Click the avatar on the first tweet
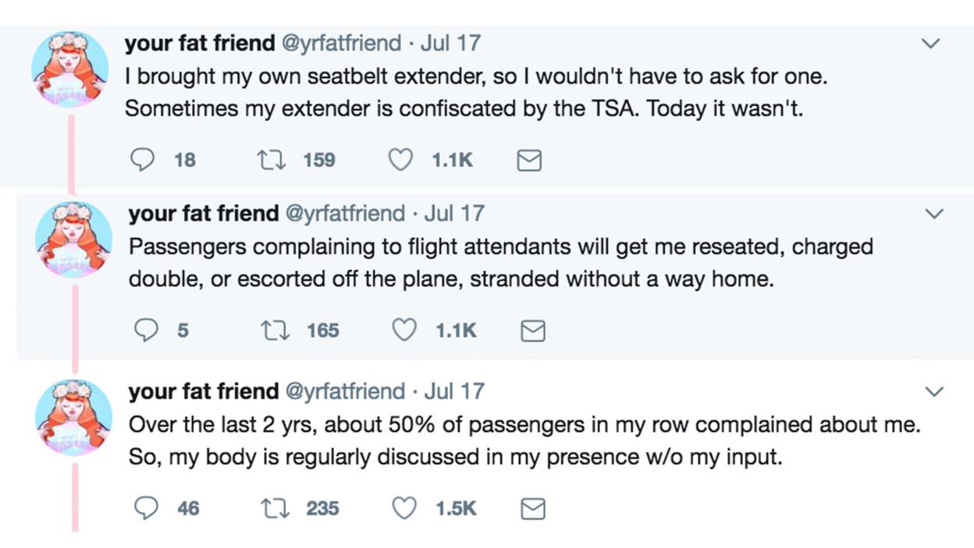Image resolution: width=974 pixels, height=548 pixels. click(70, 69)
